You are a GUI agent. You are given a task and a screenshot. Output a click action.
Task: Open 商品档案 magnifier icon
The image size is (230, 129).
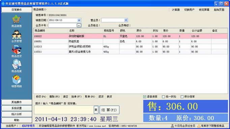coord(17,64)
